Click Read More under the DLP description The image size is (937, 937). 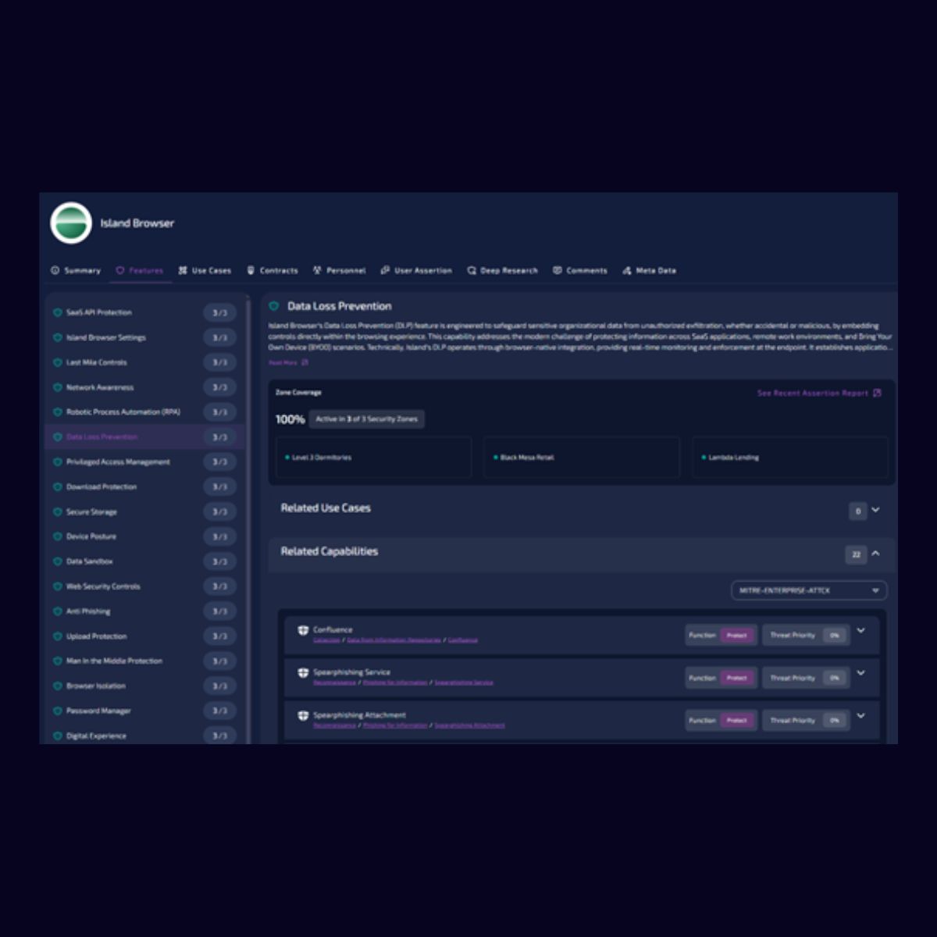pos(288,362)
